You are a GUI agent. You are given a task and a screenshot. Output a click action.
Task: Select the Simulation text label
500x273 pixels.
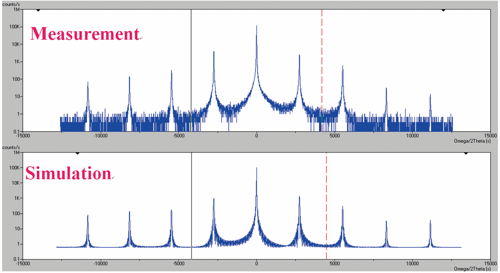coord(68,173)
